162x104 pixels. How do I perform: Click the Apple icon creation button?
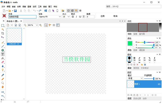tap(49, 10)
